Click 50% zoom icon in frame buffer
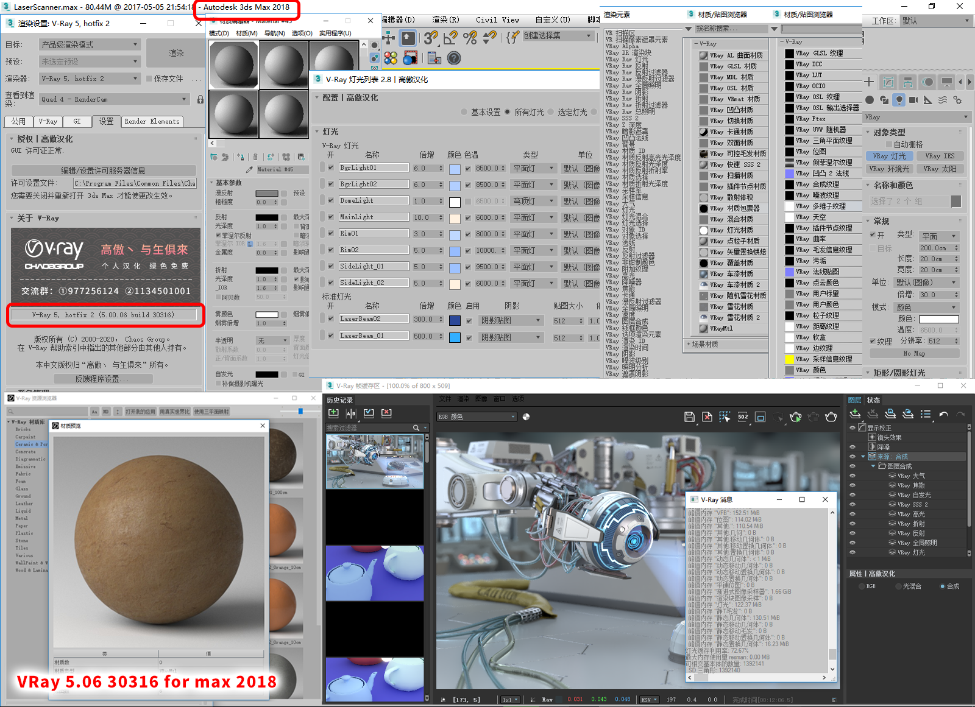The height and width of the screenshot is (707, 975). click(743, 417)
